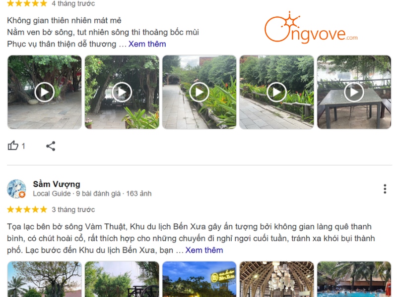This screenshot has height=297, width=397.
Task: Open the bamboo dome ceiling photo
Action: pyautogui.click(x=276, y=279)
